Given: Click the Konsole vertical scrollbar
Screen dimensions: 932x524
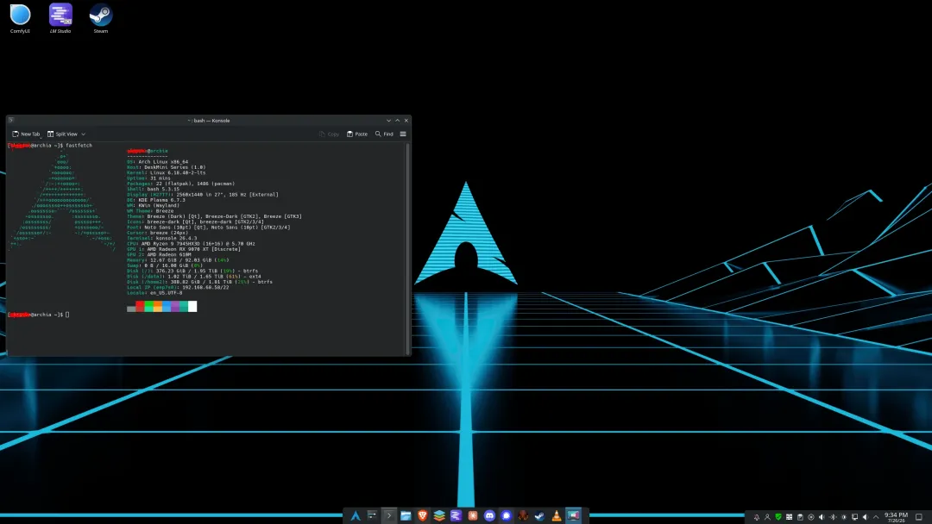Looking at the screenshot, I should pos(407,248).
